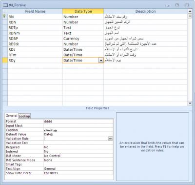
Task: Open the Data Type dropdown for RDy
Action: (x=101, y=61)
